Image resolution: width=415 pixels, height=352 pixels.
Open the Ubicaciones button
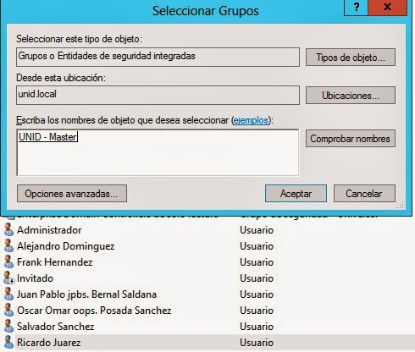[351, 96]
